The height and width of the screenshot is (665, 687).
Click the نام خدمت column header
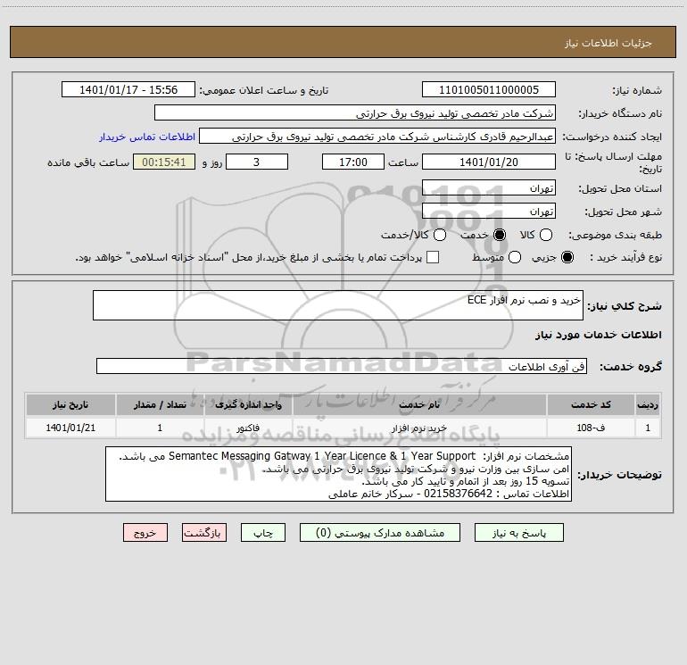(419, 404)
